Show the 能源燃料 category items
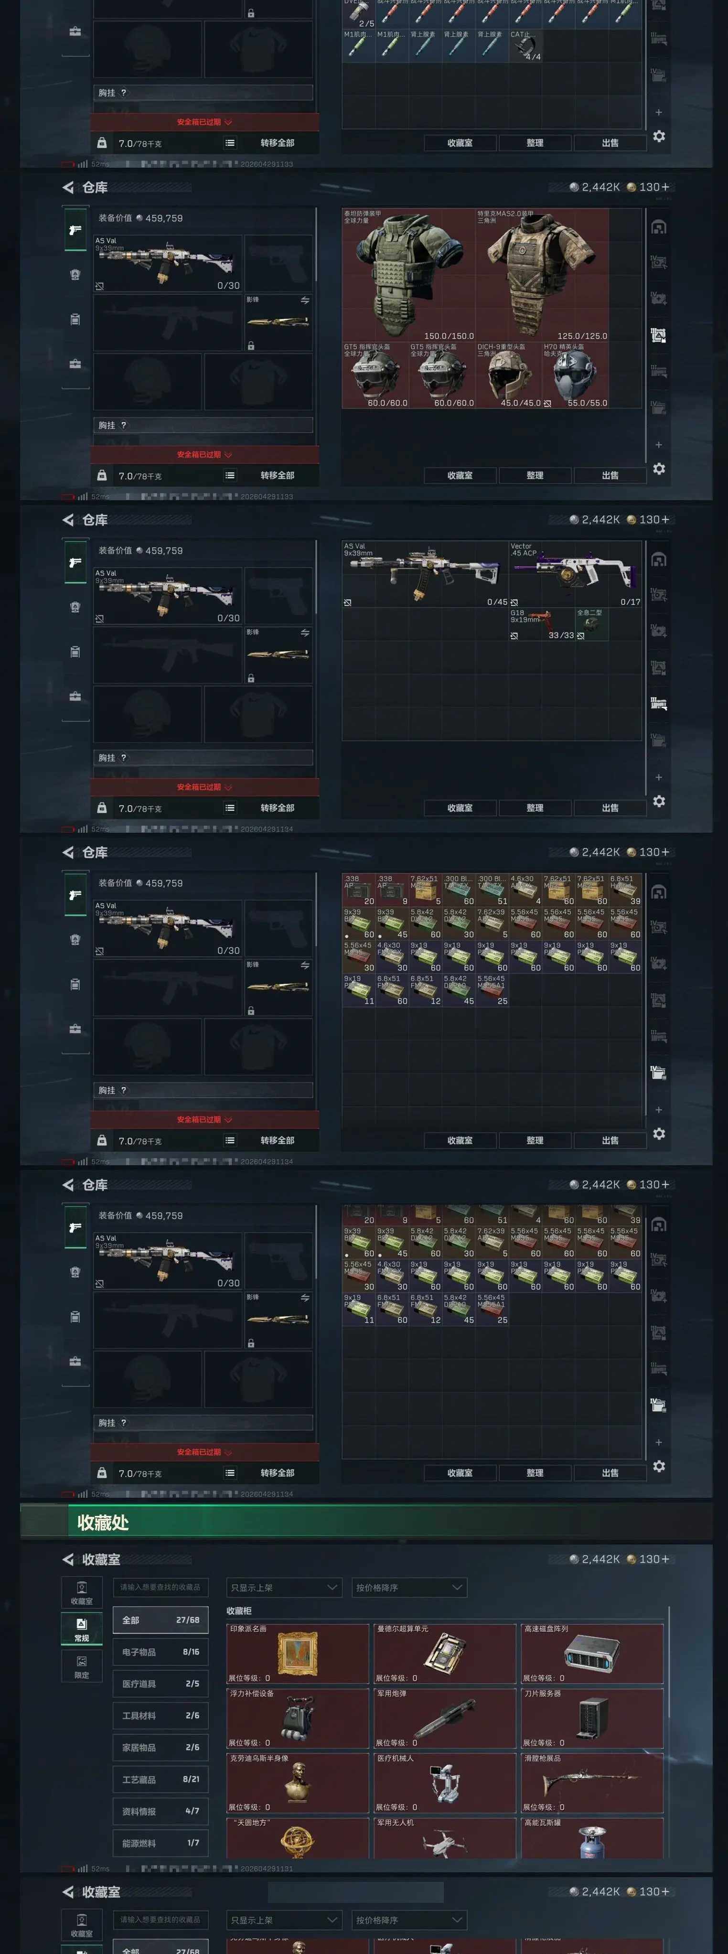This screenshot has height=1954, width=728. [x=161, y=1843]
